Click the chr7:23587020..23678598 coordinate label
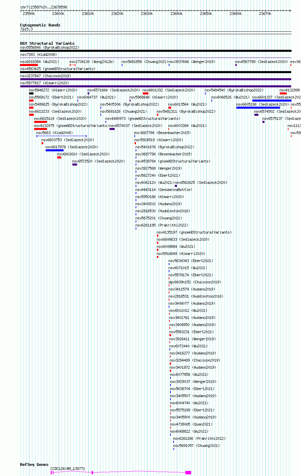This screenshot has height=476, width=301. (x=44, y=7)
